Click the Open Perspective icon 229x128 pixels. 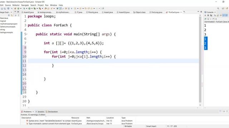223,9
